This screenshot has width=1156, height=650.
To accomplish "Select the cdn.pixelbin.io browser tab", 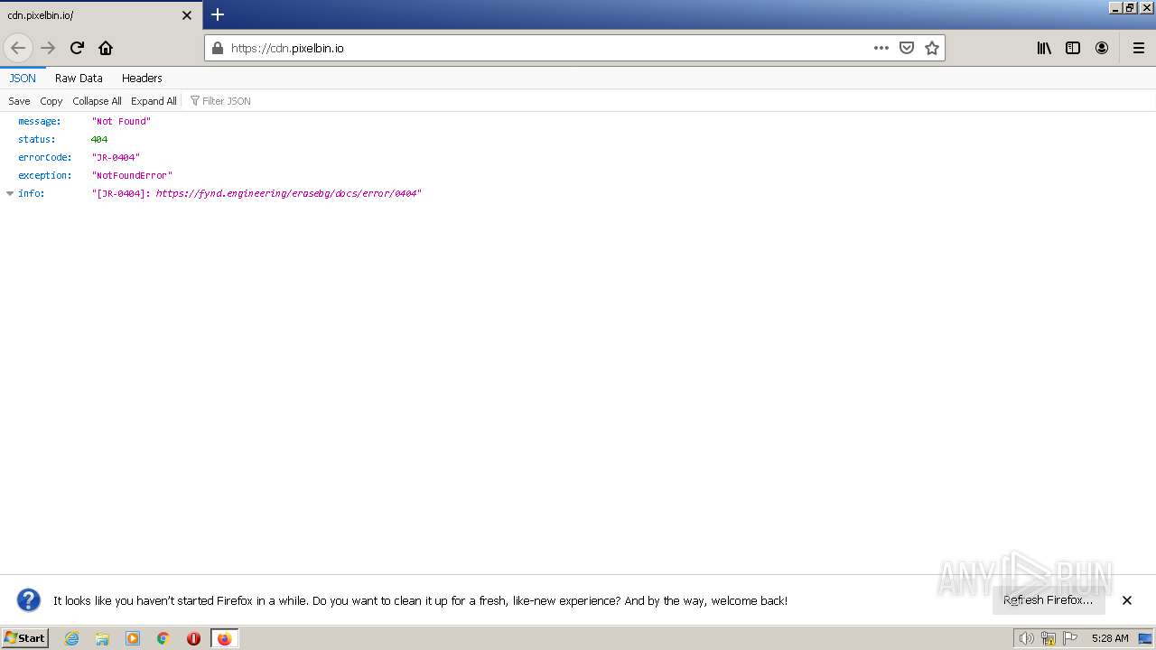I will [101, 15].
